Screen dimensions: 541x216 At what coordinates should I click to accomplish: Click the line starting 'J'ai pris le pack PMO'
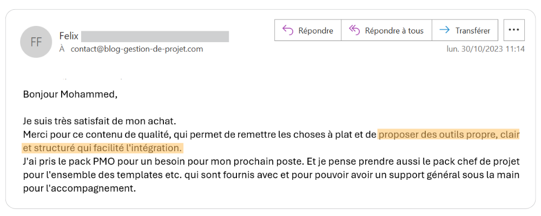pyautogui.click(x=271, y=161)
